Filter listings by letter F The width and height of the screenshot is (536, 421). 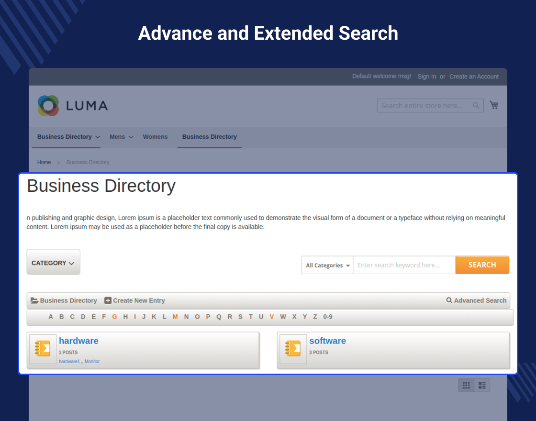[x=104, y=317]
